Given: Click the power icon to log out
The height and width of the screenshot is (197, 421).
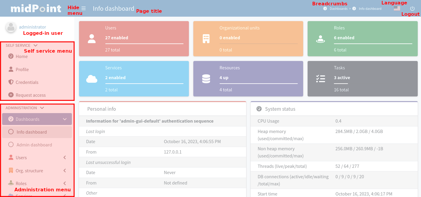Looking at the screenshot, I should 412,8.
